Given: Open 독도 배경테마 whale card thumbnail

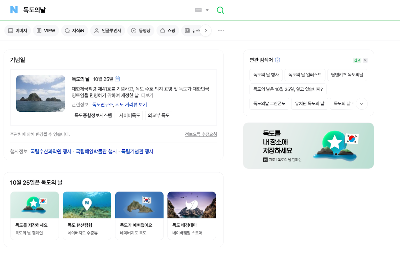Looking at the screenshot, I should 192,205.
